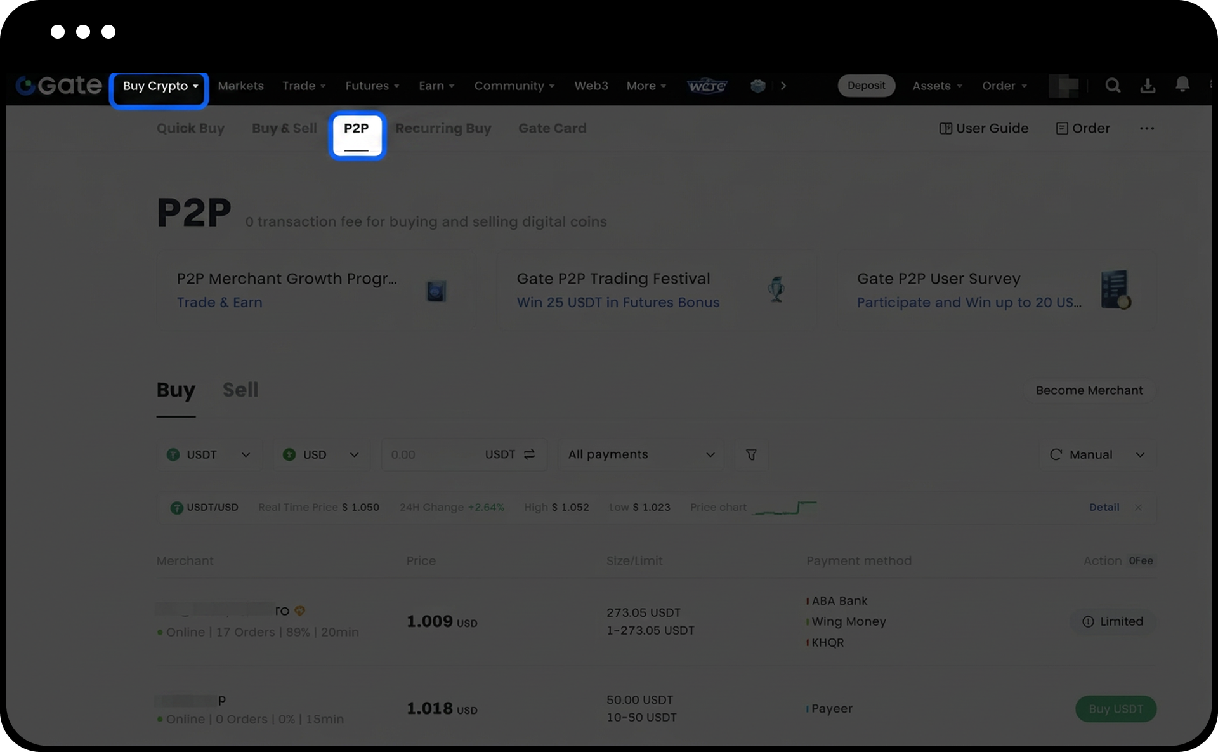The height and width of the screenshot is (752, 1218).
Task: Open the three-dot more options menu
Action: (1147, 129)
